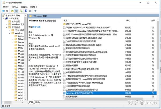Select policy 为自动重新启动指定使用时段范围
Image resolution: width=161 pixels, height=109 pixels.
tap(81, 41)
